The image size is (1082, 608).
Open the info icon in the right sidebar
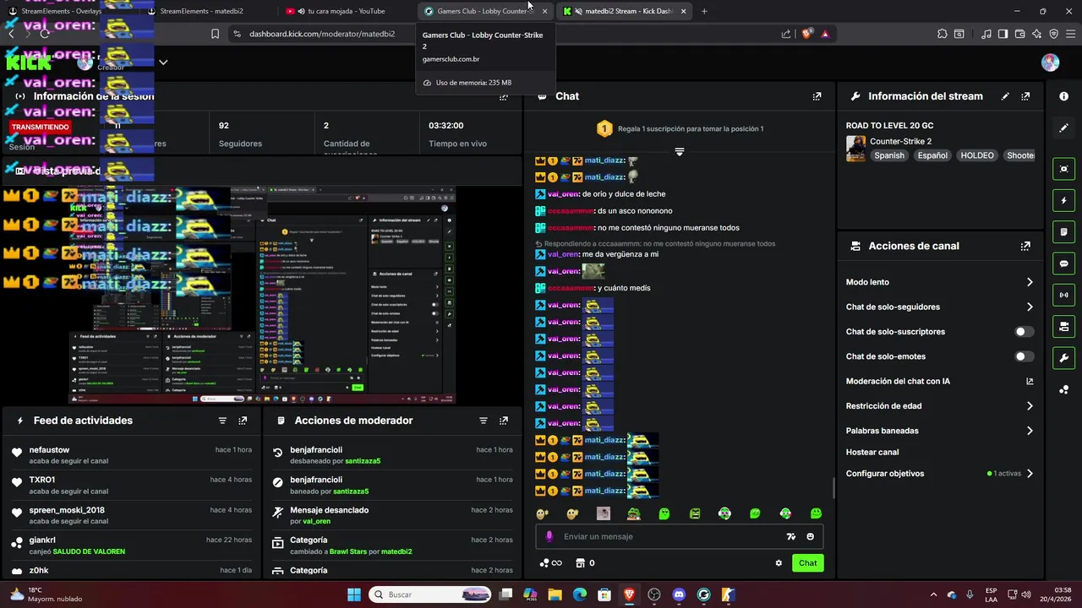[x=1063, y=96]
